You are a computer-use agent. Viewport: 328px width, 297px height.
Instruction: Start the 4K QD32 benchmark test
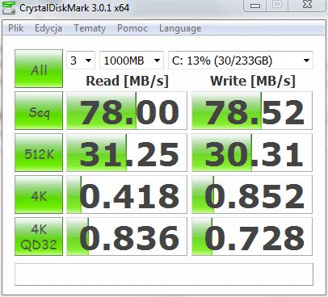[39, 236]
